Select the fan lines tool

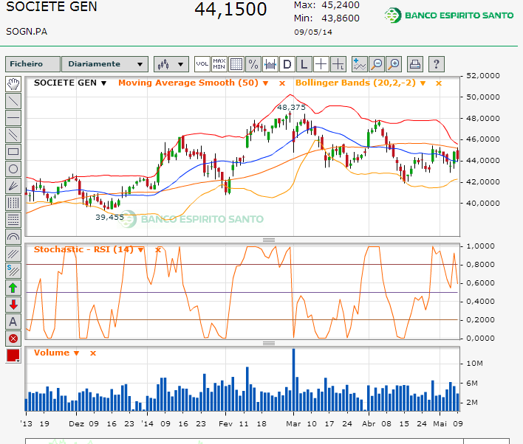[13, 186]
